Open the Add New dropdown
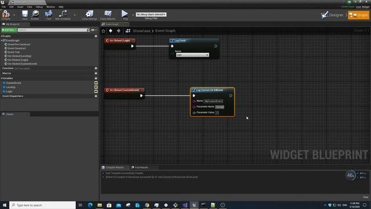371x209 pixels. [x=9, y=30]
